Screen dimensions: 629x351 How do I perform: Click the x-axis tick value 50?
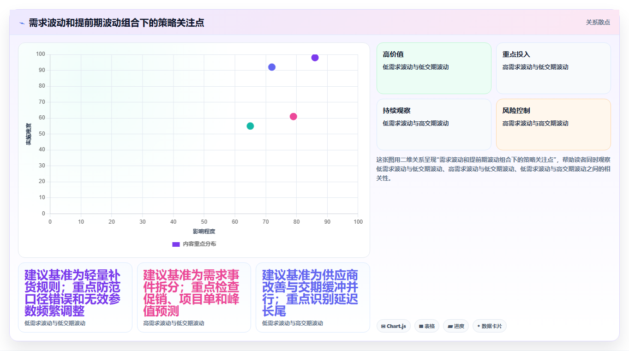click(x=204, y=222)
